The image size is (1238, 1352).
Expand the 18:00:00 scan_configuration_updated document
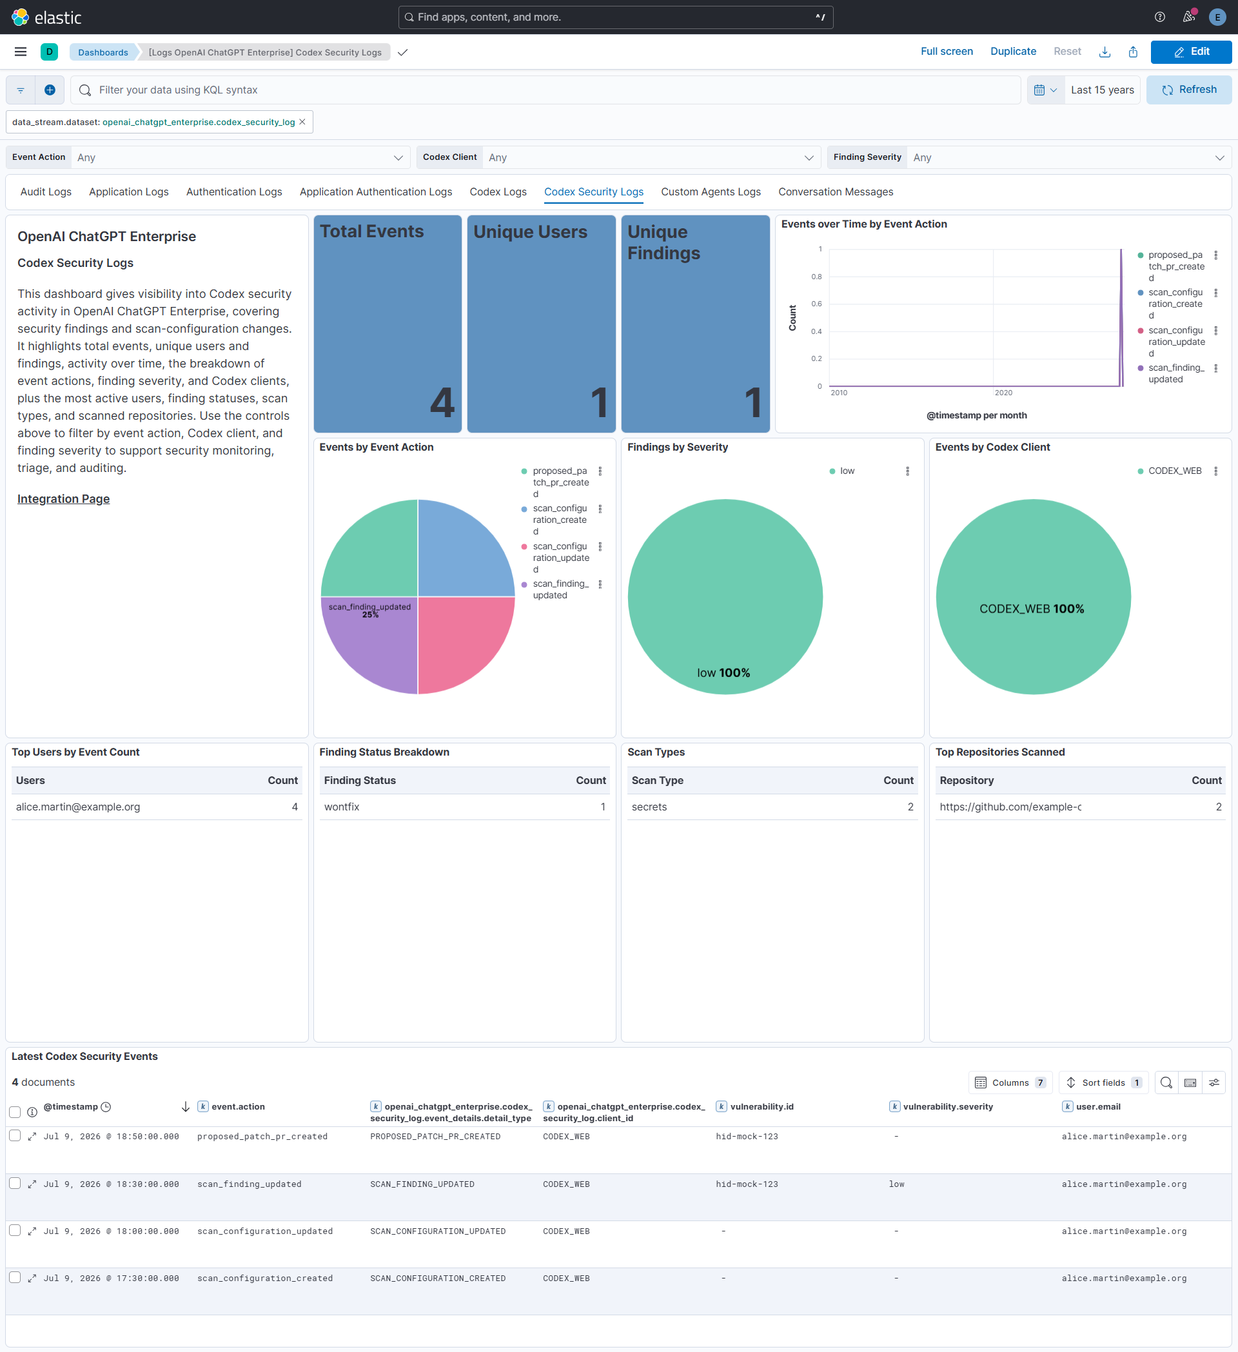32,1231
